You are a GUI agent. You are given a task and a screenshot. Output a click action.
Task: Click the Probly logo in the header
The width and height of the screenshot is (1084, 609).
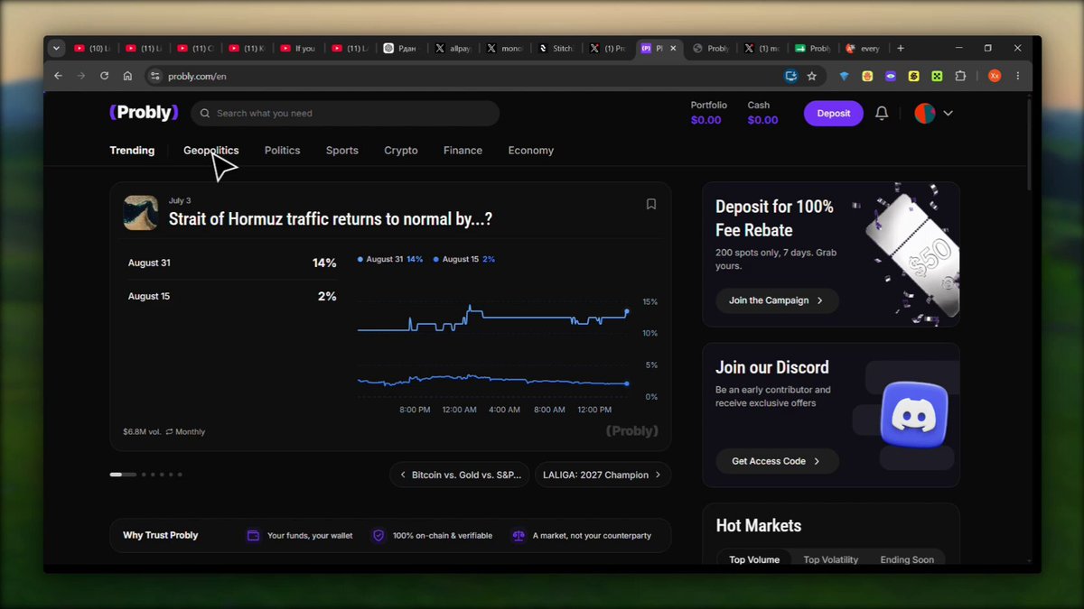tap(144, 113)
